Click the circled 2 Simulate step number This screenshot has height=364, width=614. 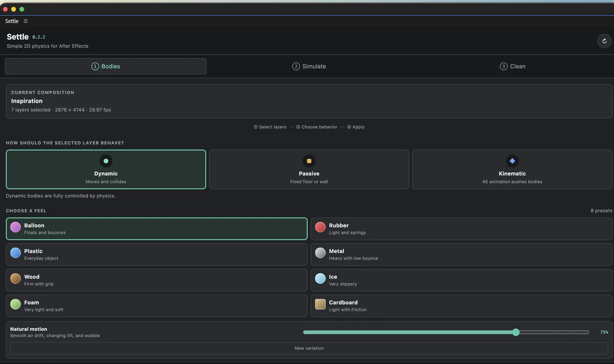click(296, 66)
